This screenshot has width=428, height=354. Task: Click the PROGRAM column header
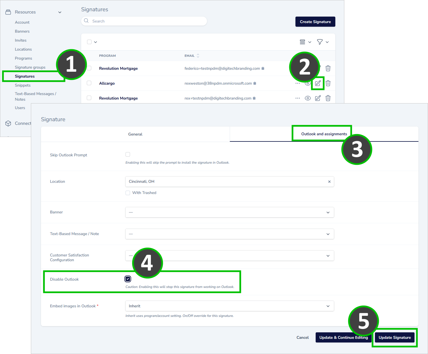107,56
